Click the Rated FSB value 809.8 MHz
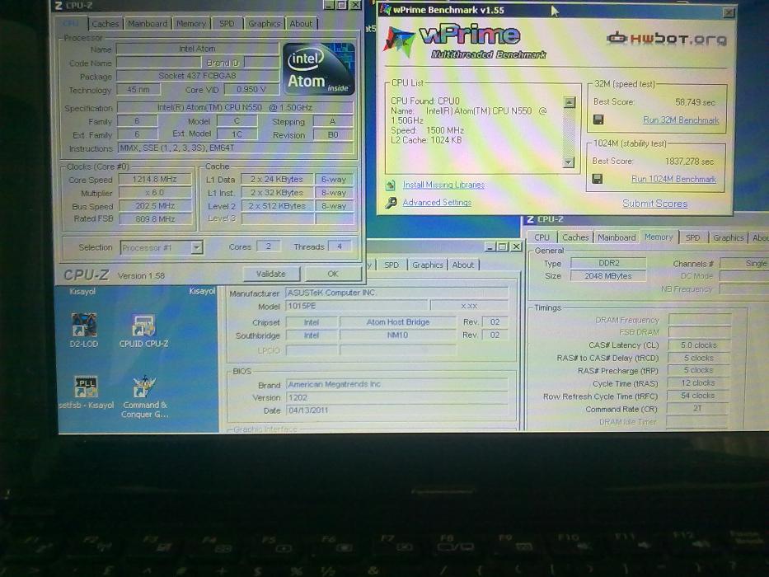This screenshot has width=769, height=577. tap(155, 218)
